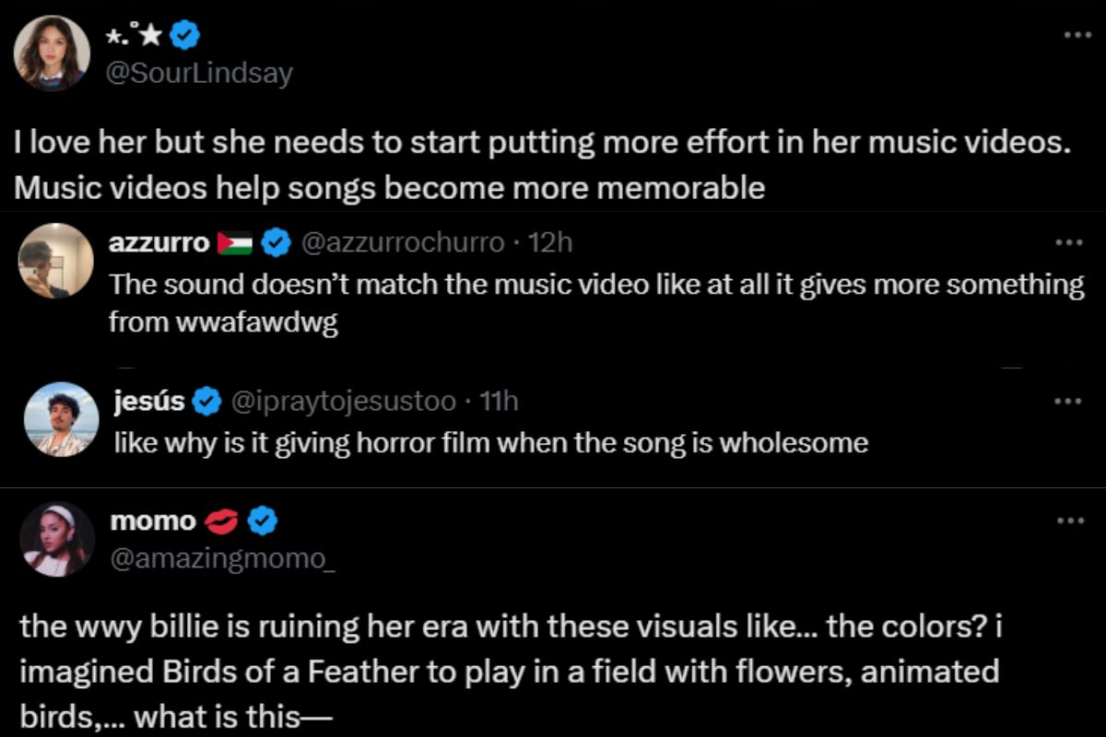Click momo's profile avatar
Viewport: 1106px width, 737px height.
[57, 540]
